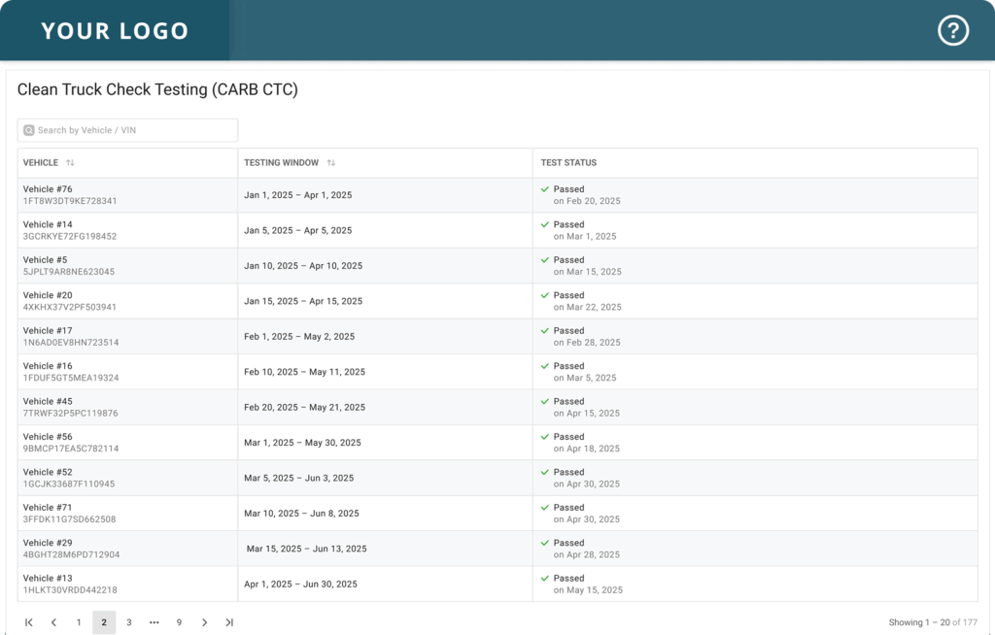This screenshot has width=995, height=635.
Task: Select the Vehicle #56 name
Action: coord(48,437)
